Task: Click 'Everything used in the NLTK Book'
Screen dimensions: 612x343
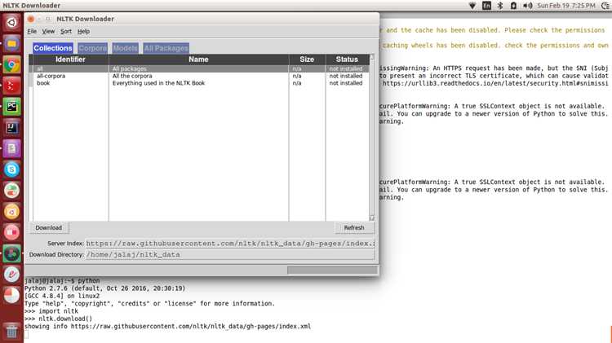Action: coord(158,83)
